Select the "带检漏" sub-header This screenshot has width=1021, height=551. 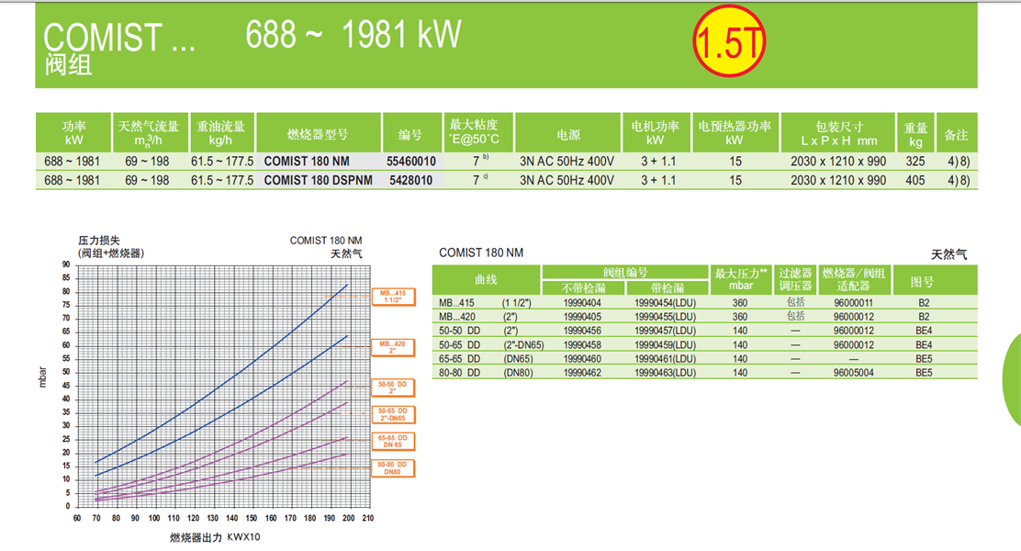[x=668, y=287]
